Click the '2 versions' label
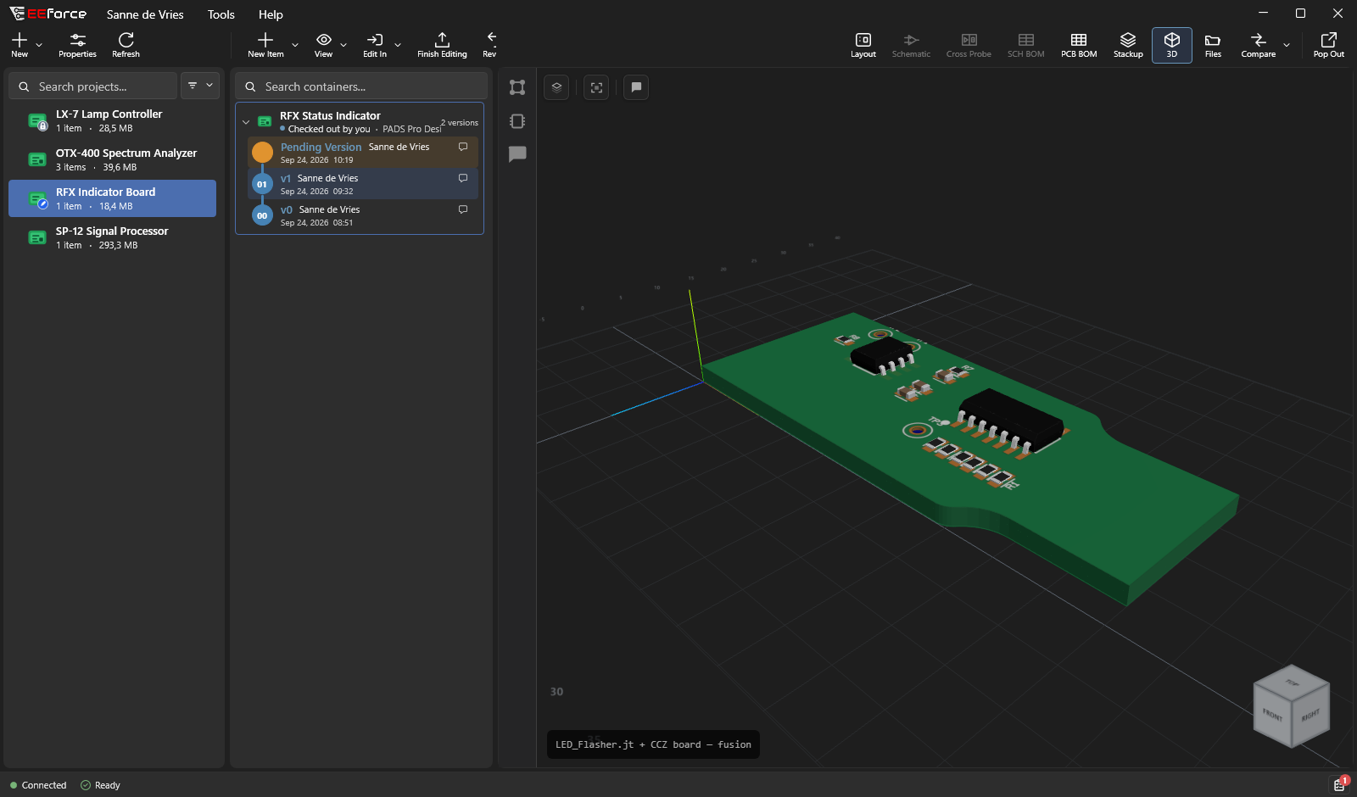The image size is (1357, 797). pyautogui.click(x=460, y=123)
